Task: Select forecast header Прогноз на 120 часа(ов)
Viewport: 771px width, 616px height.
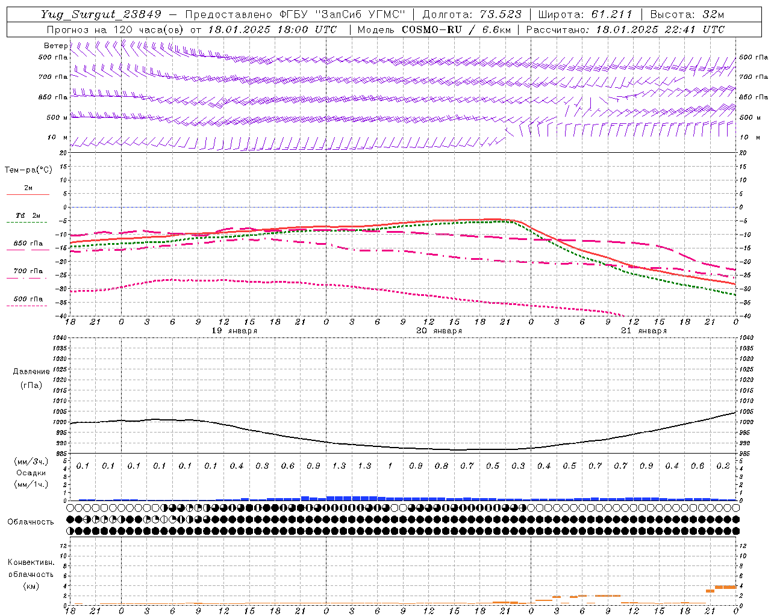Action: [x=116, y=29]
